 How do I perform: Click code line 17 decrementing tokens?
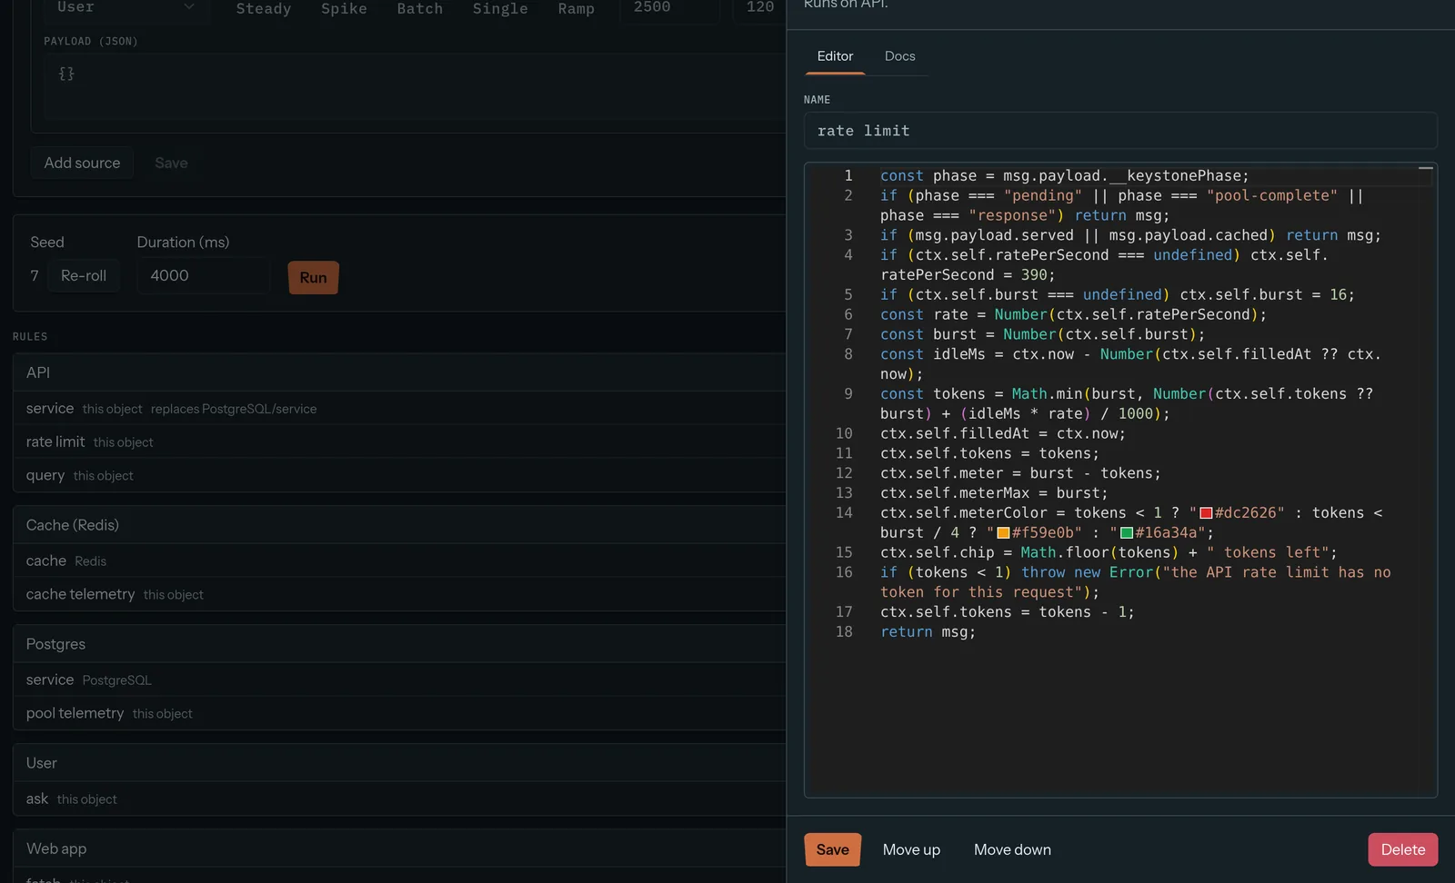(1007, 611)
